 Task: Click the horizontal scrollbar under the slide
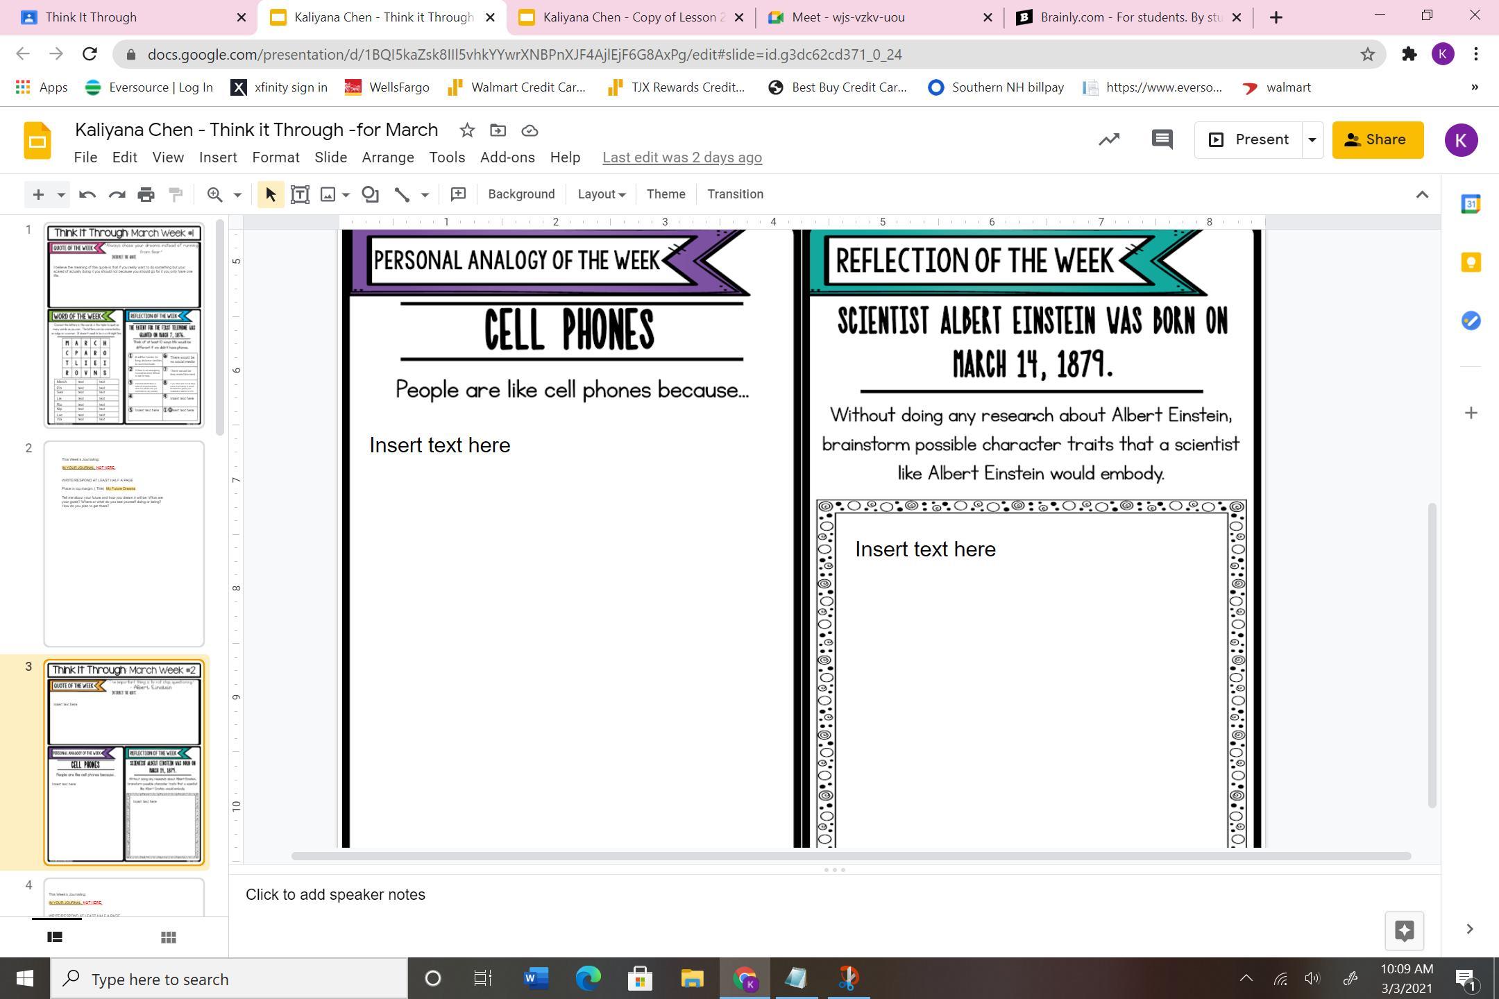850,856
